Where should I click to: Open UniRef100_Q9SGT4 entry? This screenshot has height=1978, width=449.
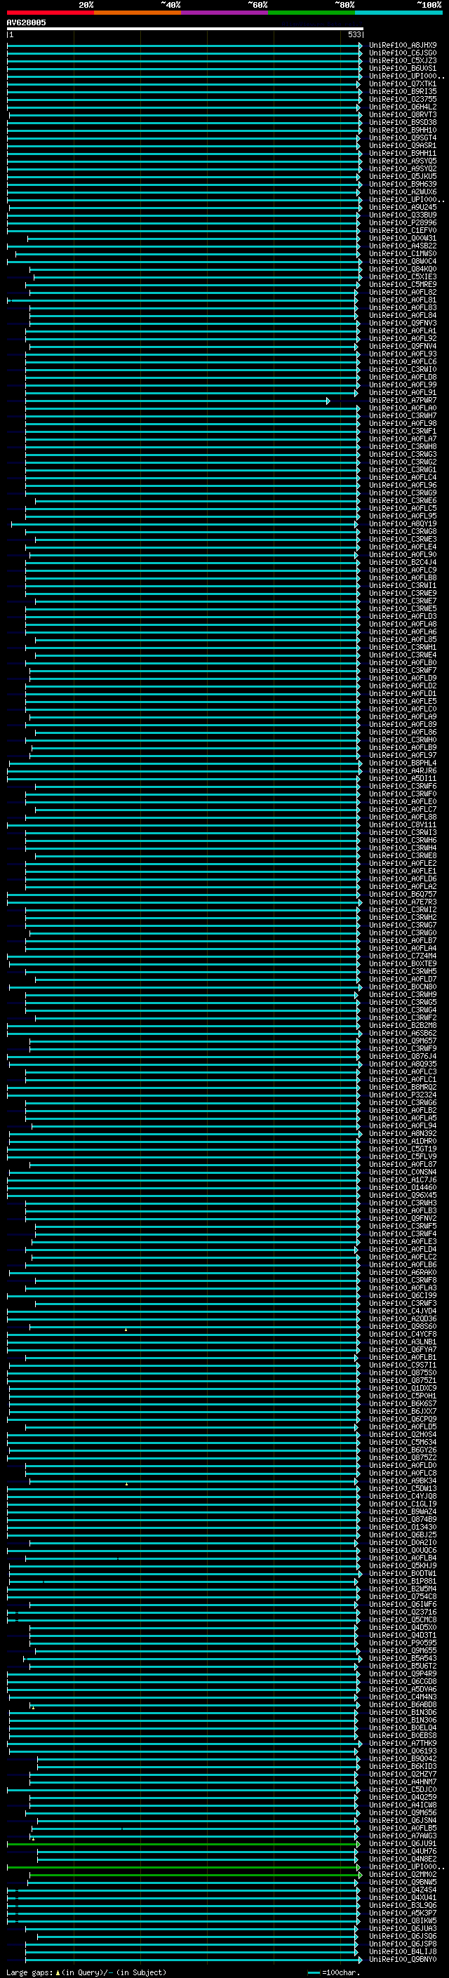click(x=403, y=138)
